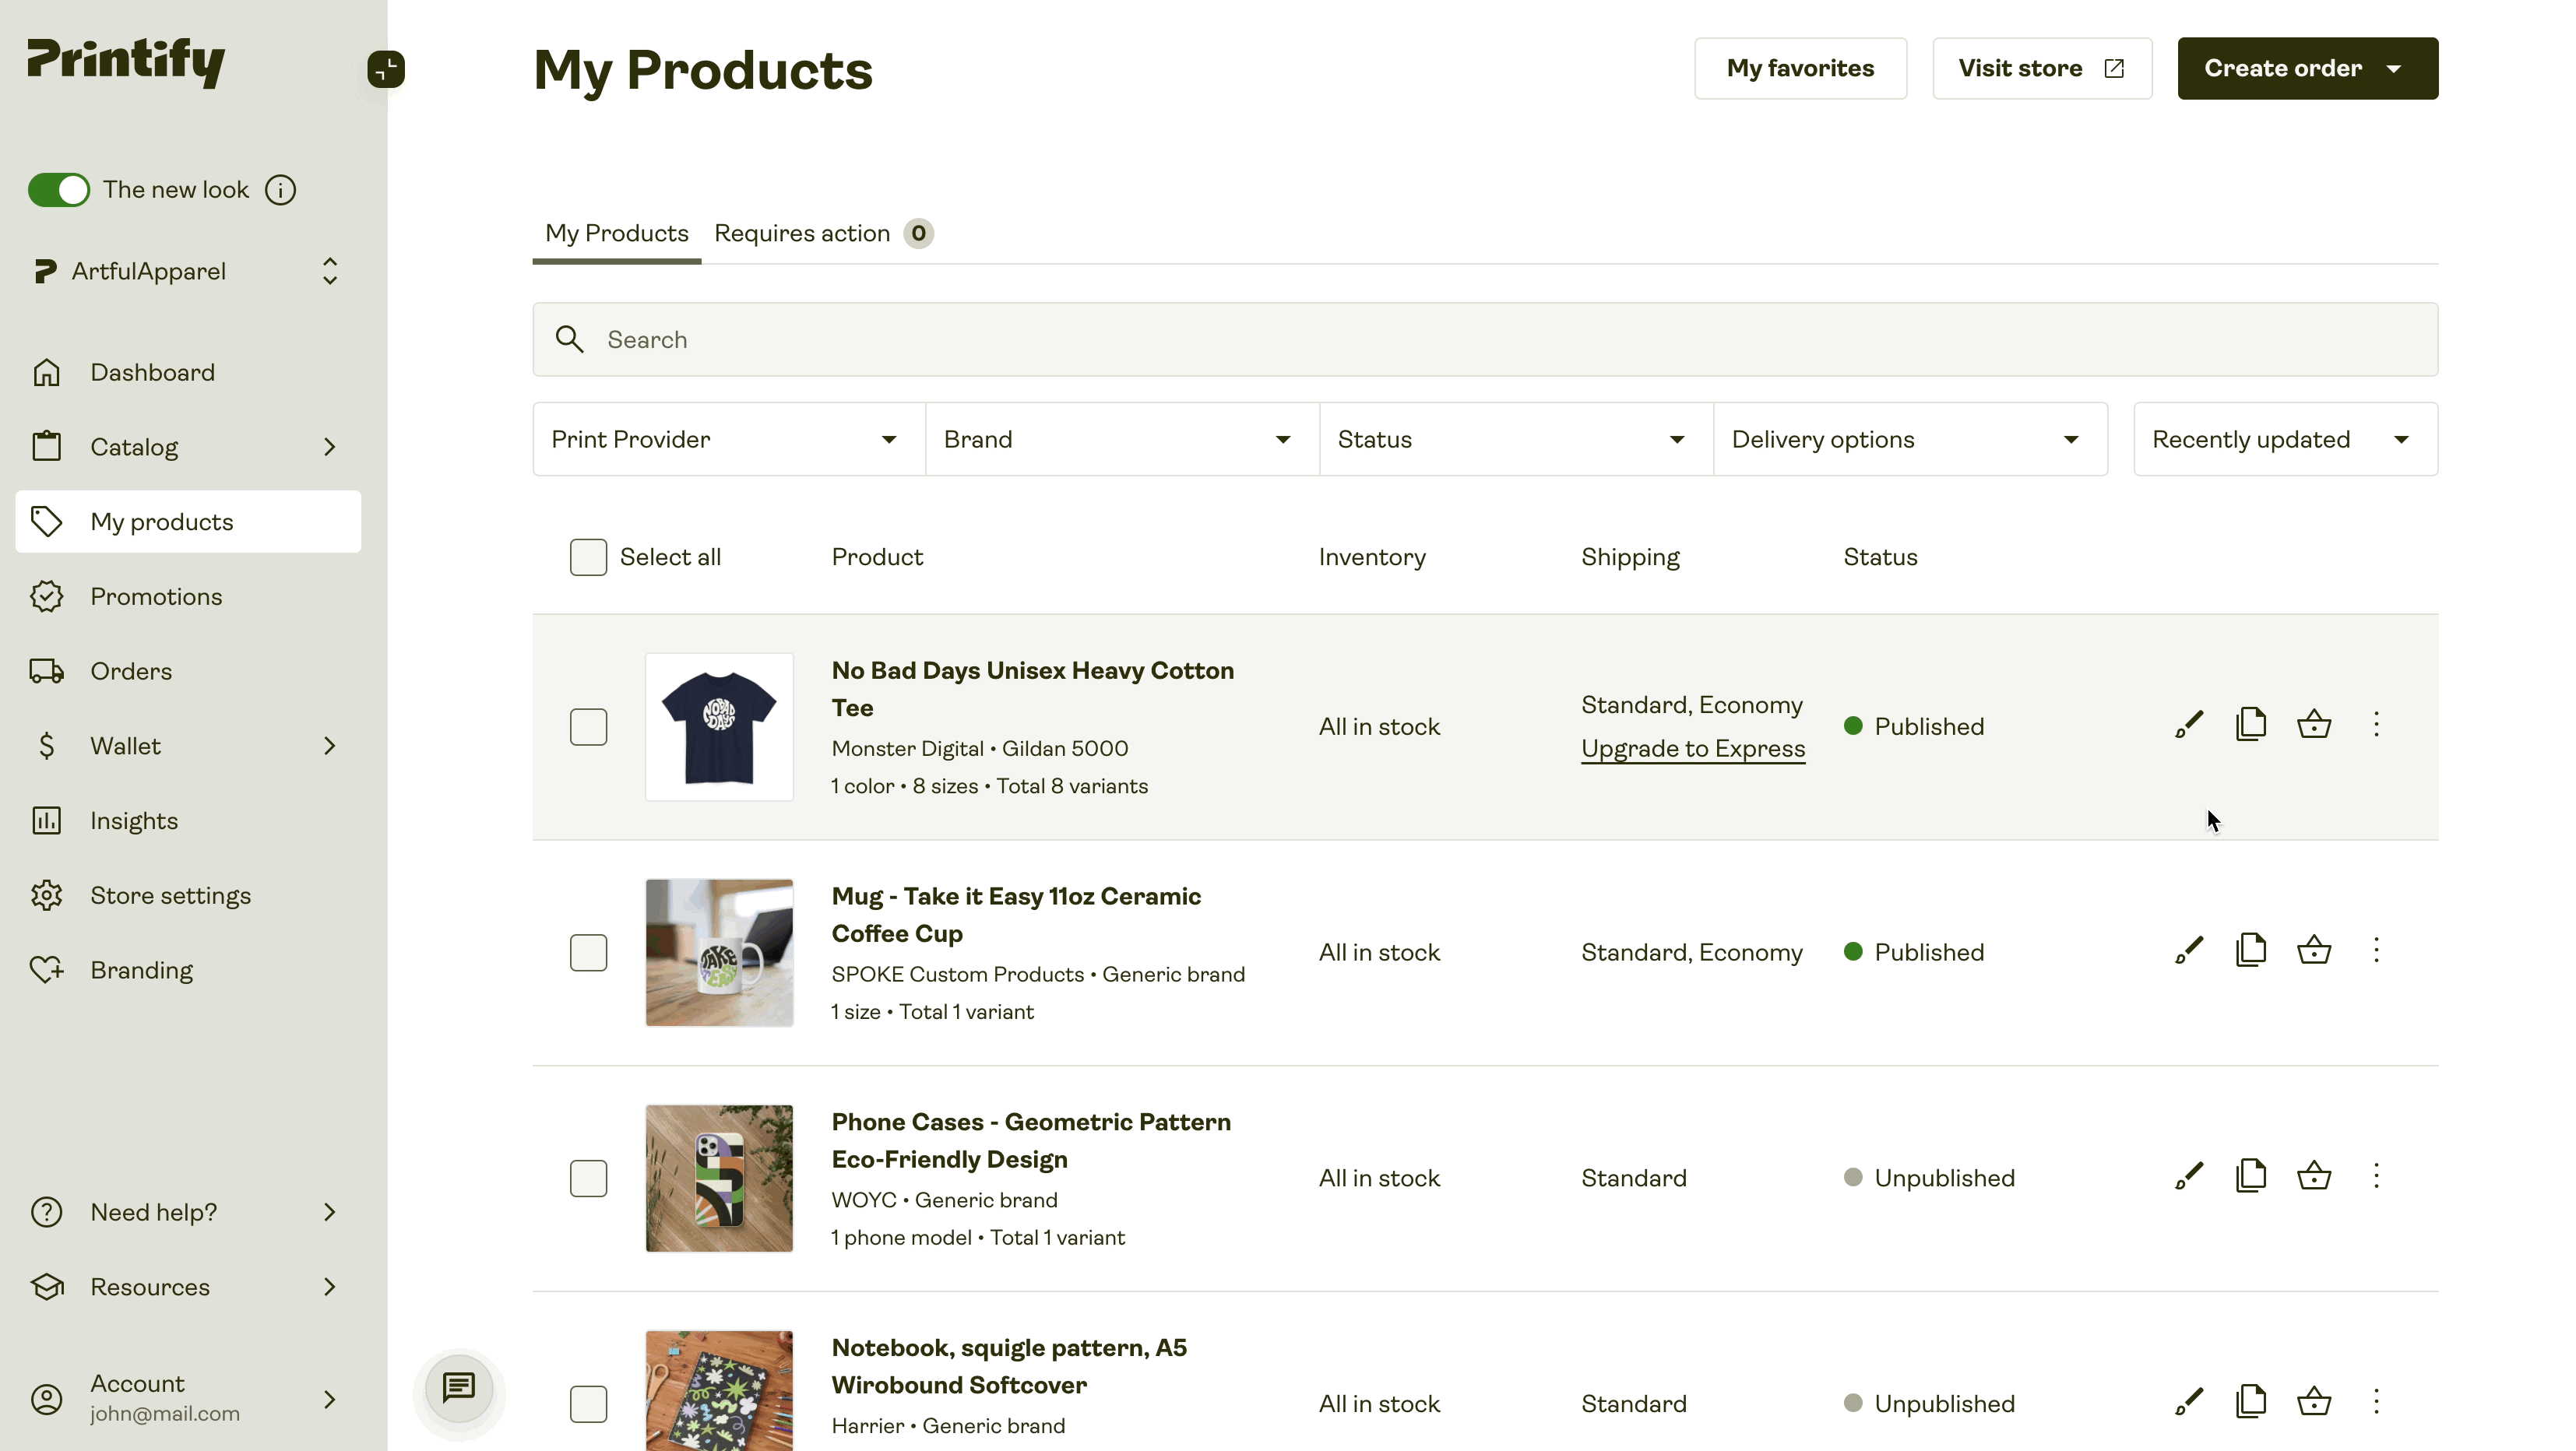
Task: Click basket icon for Mug Take it Easy
Action: point(2314,950)
